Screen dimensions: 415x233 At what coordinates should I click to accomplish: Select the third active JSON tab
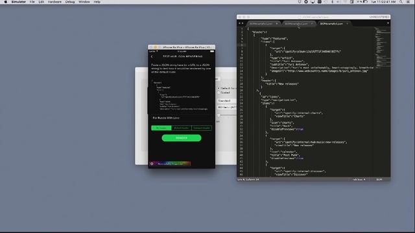coord(331,24)
